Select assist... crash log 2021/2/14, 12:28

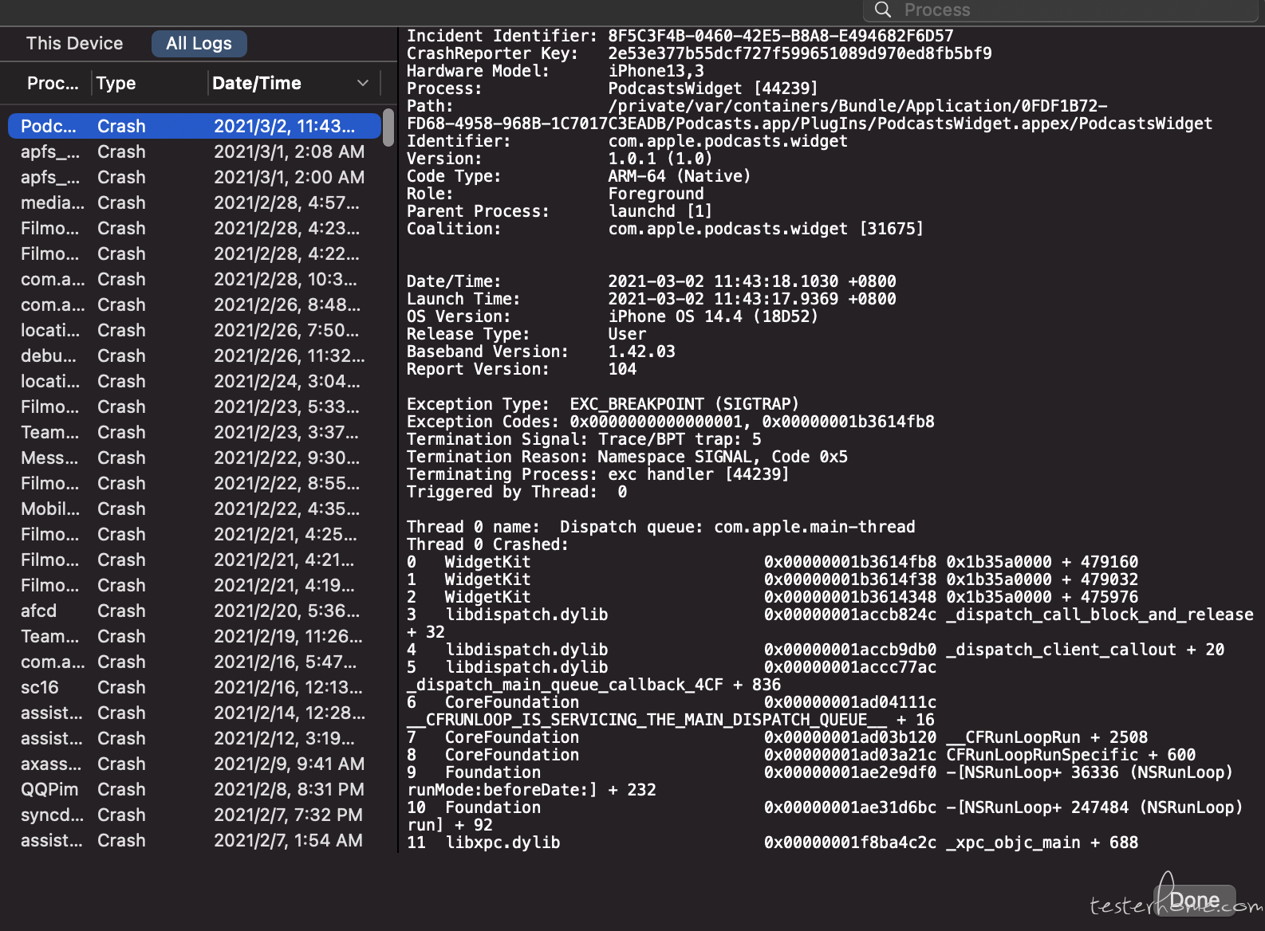195,713
